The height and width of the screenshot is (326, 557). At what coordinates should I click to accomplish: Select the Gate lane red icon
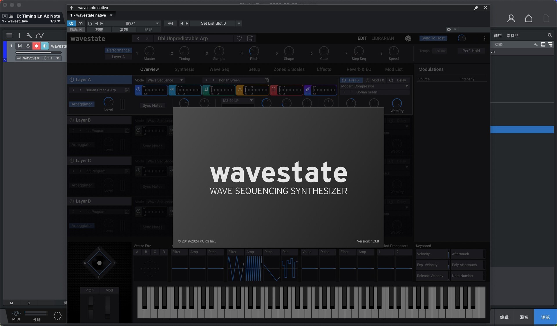[274, 90]
